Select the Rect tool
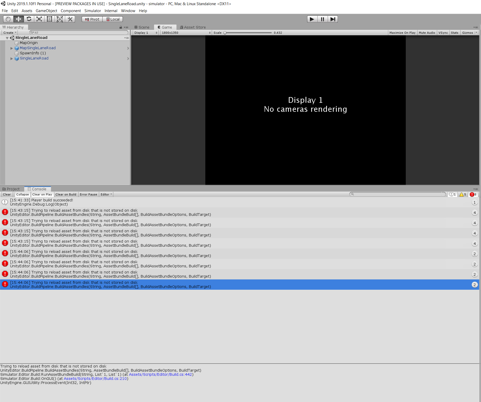The height and width of the screenshot is (402, 481). [x=49, y=19]
